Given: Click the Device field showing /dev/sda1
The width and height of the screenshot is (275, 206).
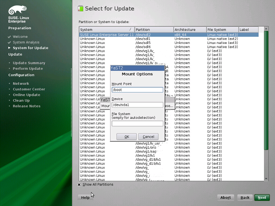Looking at the screenshot, I should [137, 105].
